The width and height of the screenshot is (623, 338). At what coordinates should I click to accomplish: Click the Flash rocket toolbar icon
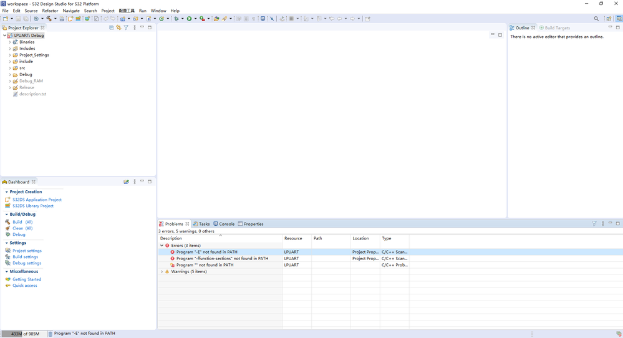click(225, 19)
